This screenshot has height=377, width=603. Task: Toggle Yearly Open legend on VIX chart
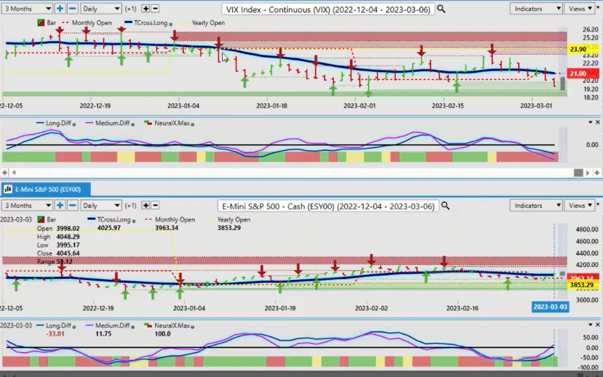click(x=203, y=23)
